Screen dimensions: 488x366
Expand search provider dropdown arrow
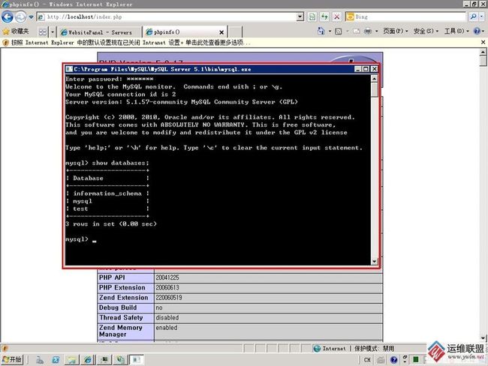tap(482, 16)
